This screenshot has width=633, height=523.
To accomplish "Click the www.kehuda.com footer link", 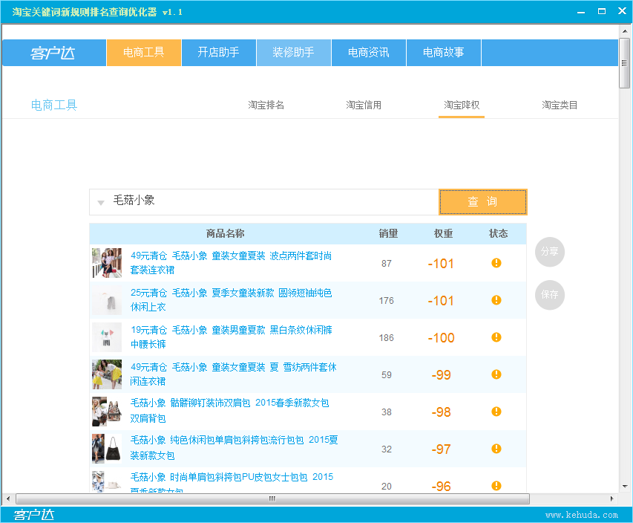I will (x=582, y=515).
